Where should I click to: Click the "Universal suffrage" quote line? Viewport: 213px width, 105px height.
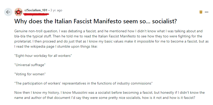tap(30, 65)
